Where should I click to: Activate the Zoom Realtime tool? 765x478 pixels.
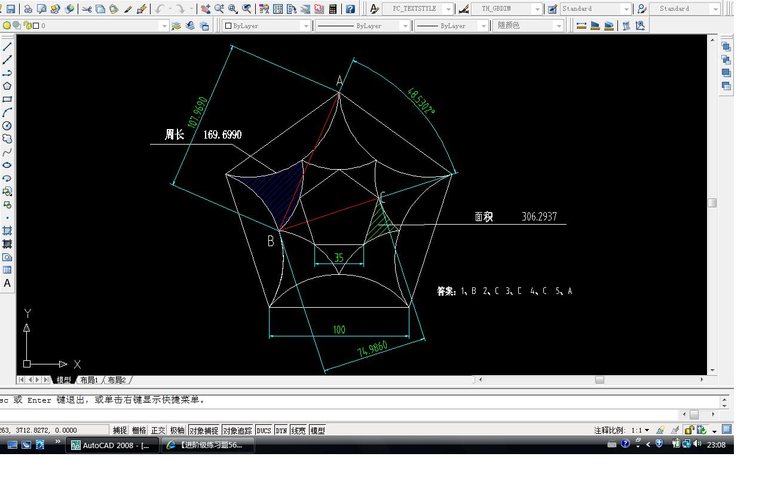coord(219,9)
